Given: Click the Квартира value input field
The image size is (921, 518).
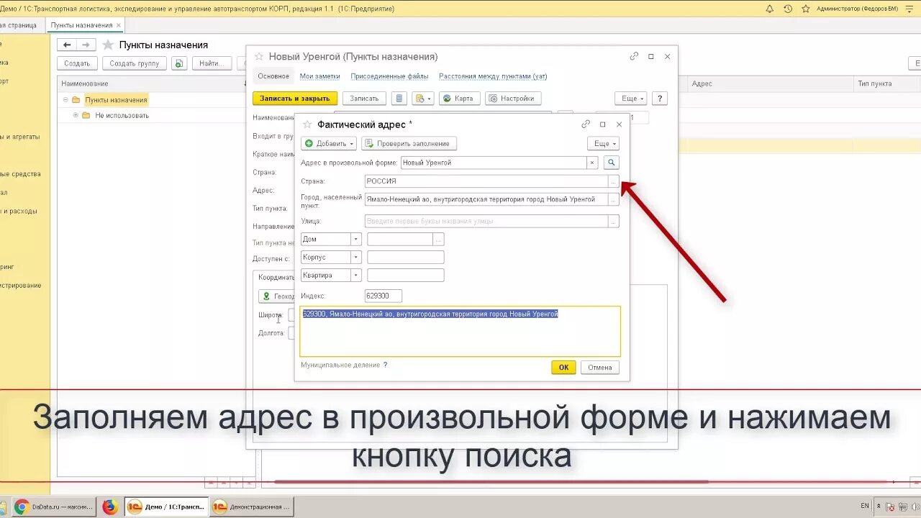Looking at the screenshot, I should pyautogui.click(x=405, y=275).
